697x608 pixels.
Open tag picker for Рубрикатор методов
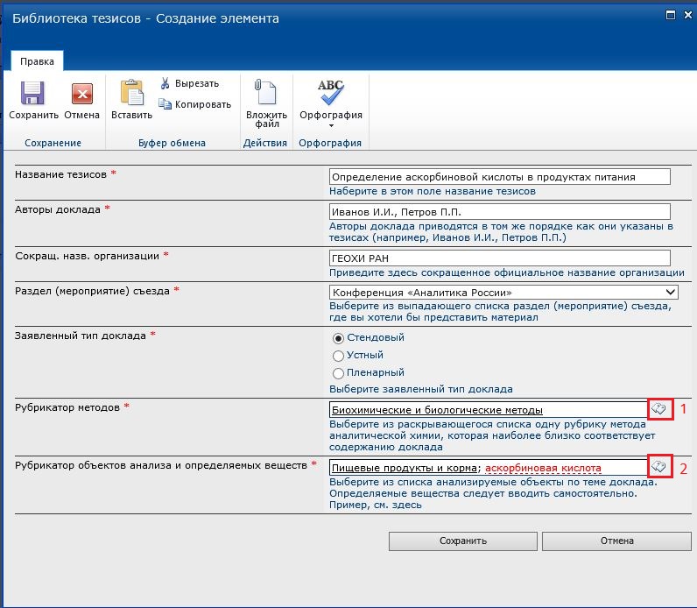(658, 409)
